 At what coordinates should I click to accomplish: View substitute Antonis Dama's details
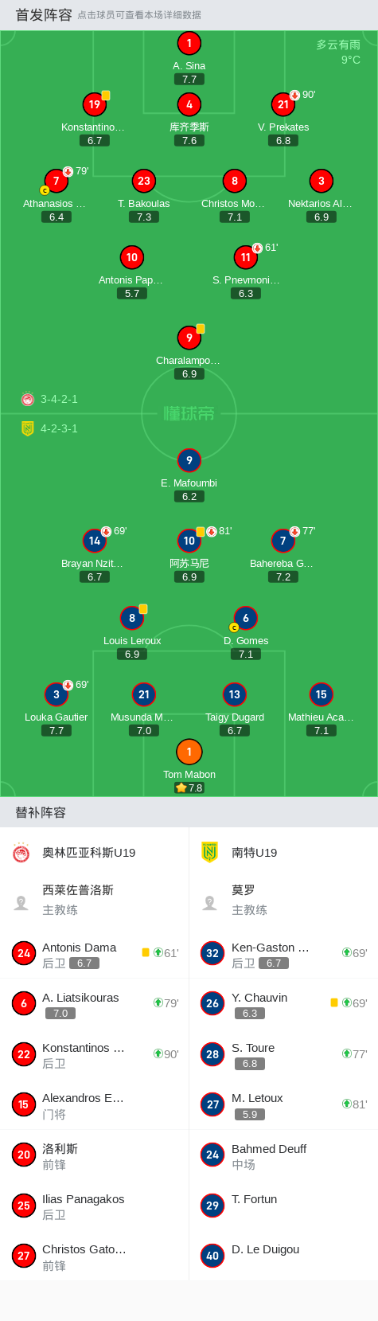[x=94, y=954]
